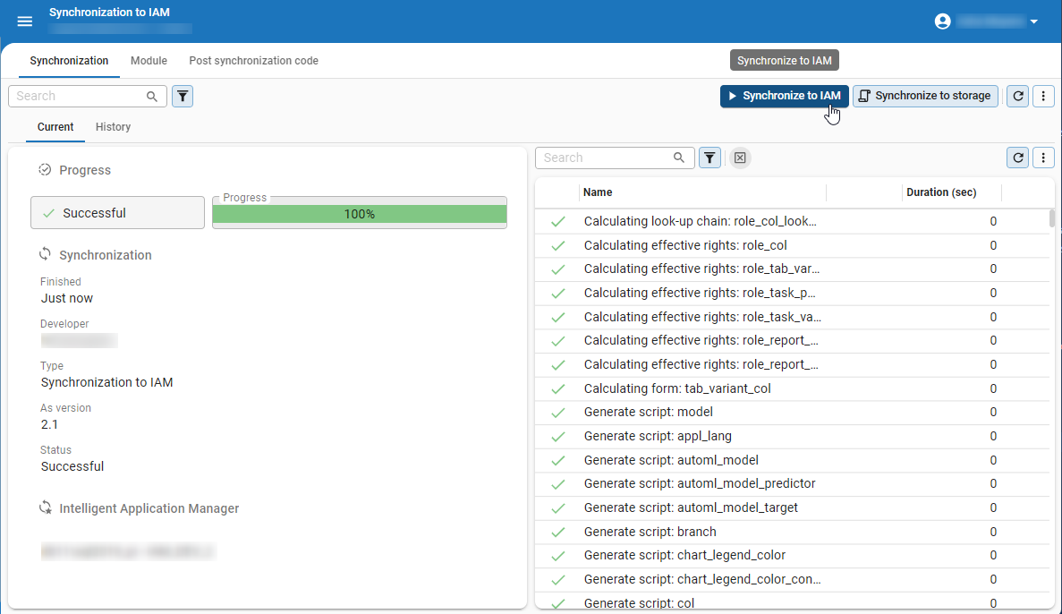
Task: Clear filters using the crossed box icon
Action: (740, 158)
